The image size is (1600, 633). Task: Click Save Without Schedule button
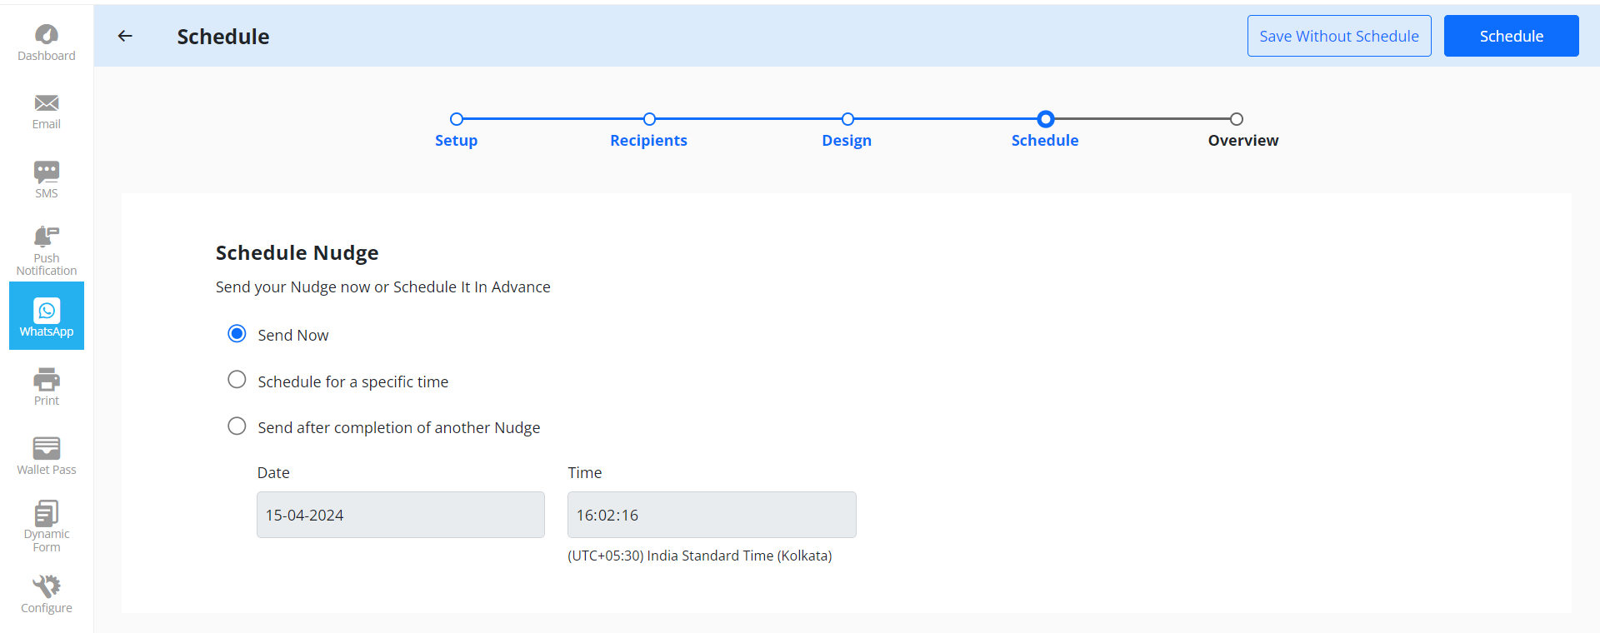(x=1339, y=36)
